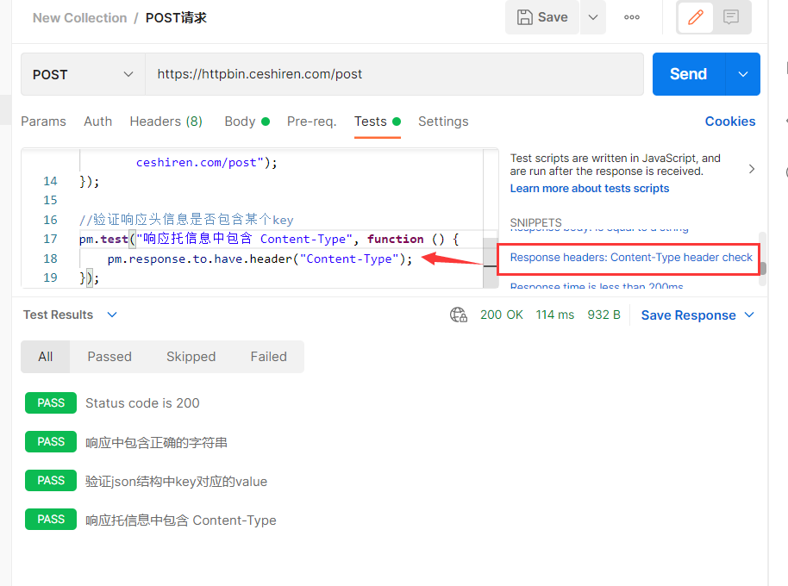This screenshot has height=586, width=788.
Task: Click '响应中包含正确的字符串' test result
Action: click(156, 442)
